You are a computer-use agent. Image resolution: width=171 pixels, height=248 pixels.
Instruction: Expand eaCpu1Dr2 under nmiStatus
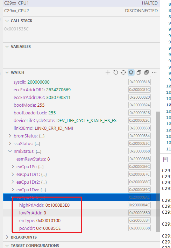coord(13,182)
